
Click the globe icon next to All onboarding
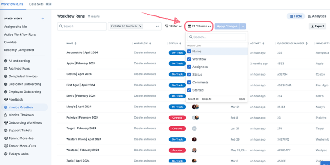pyautogui.click(x=6, y=61)
